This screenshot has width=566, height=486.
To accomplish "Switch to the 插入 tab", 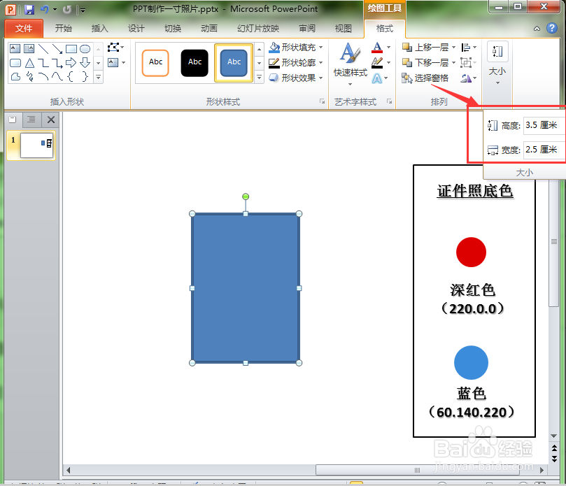I will pos(99,29).
